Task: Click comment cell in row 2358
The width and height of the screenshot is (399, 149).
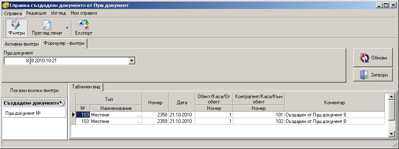Action: (334, 115)
